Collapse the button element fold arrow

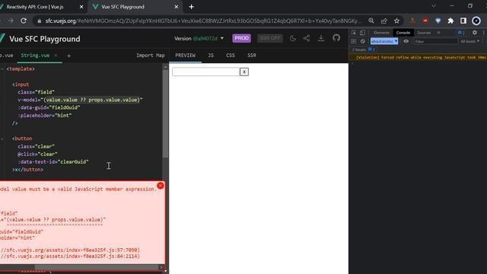point(2,139)
